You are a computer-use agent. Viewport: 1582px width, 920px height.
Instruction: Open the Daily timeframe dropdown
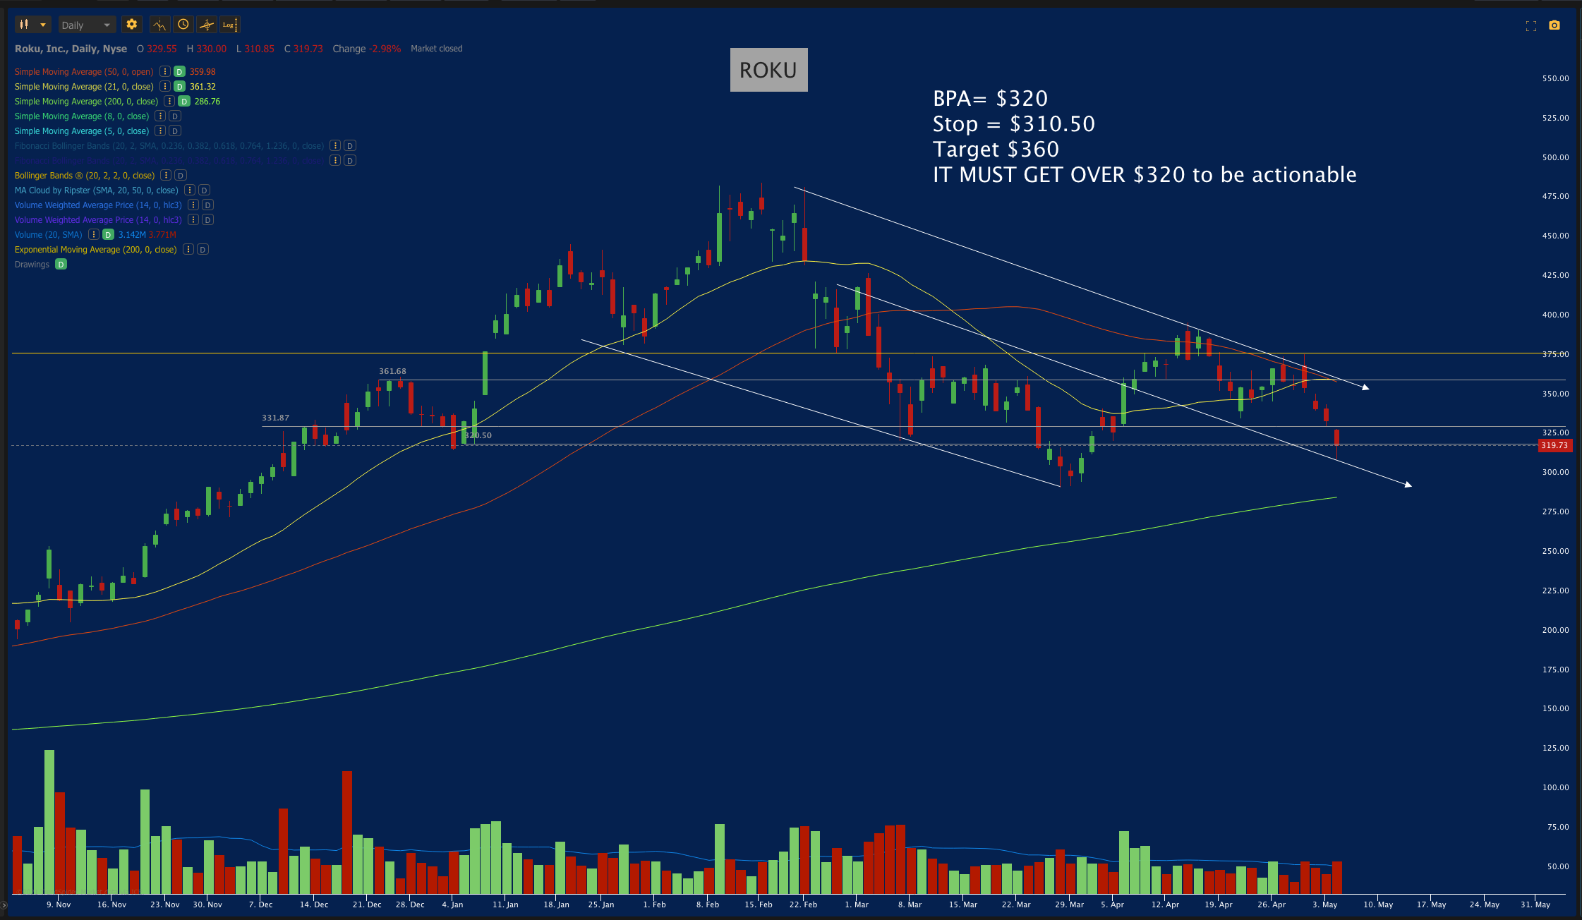click(x=87, y=25)
